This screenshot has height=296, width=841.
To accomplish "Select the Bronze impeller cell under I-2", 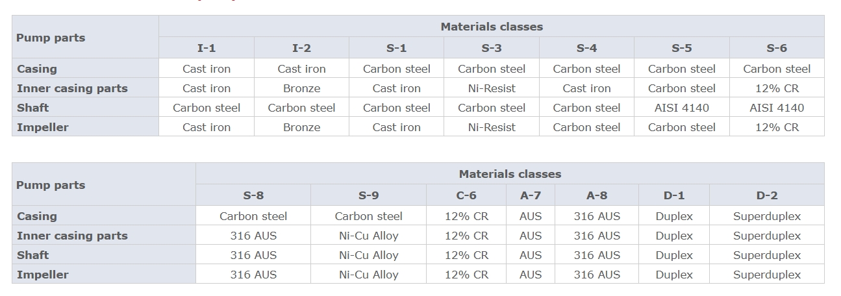I will click(301, 127).
